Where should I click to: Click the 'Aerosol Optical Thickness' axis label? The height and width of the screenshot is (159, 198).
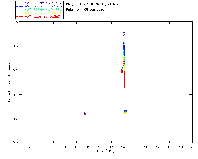point(9,83)
